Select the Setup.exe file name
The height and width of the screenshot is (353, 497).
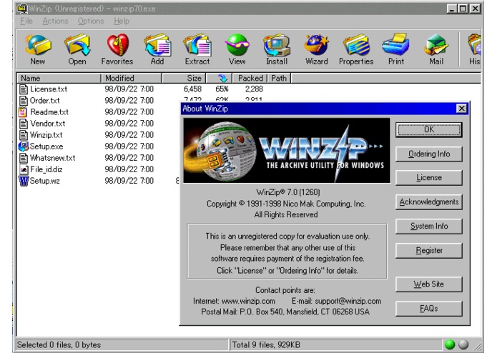(46, 146)
